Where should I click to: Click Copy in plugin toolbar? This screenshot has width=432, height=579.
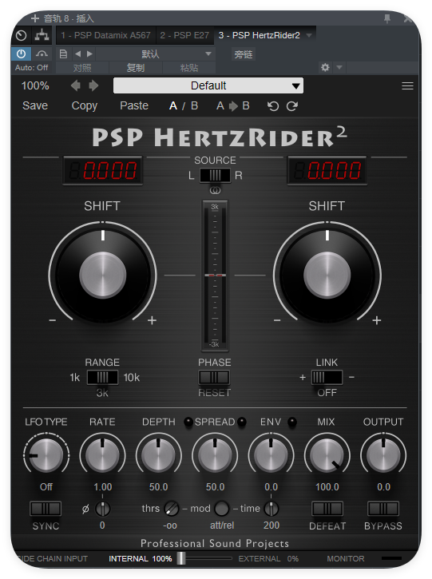click(84, 105)
